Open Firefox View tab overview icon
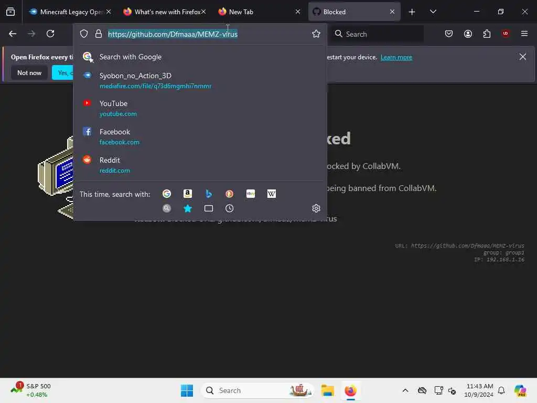537x403 pixels. coord(10,12)
